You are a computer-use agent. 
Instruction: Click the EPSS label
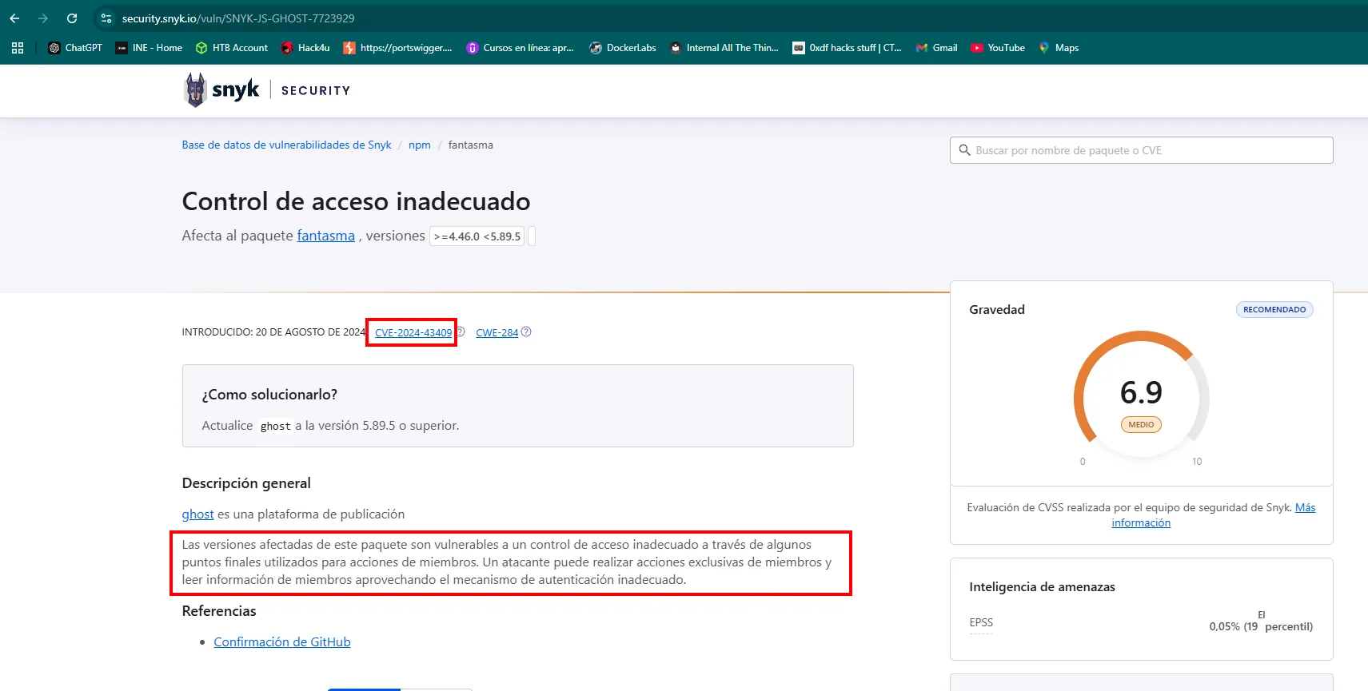981,622
